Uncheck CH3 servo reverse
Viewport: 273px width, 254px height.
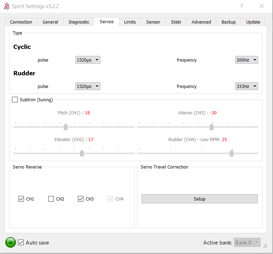pos(81,199)
